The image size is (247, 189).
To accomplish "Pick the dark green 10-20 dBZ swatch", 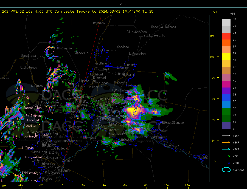I will [x=226, y=118].
